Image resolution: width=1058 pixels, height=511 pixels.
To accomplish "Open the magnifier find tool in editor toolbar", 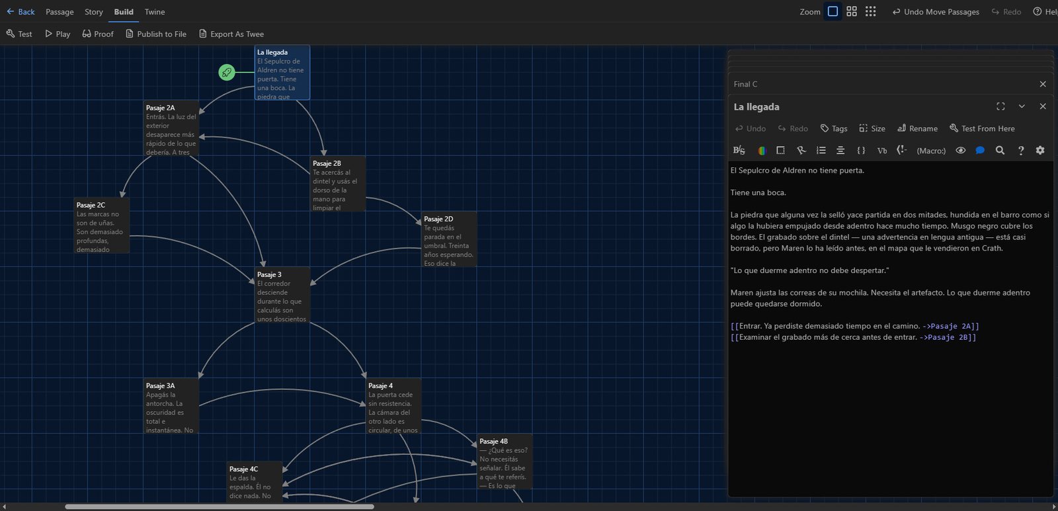I will click(1000, 151).
